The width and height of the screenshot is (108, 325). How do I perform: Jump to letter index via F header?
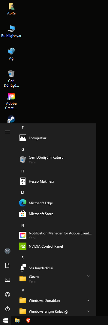pos(23,128)
